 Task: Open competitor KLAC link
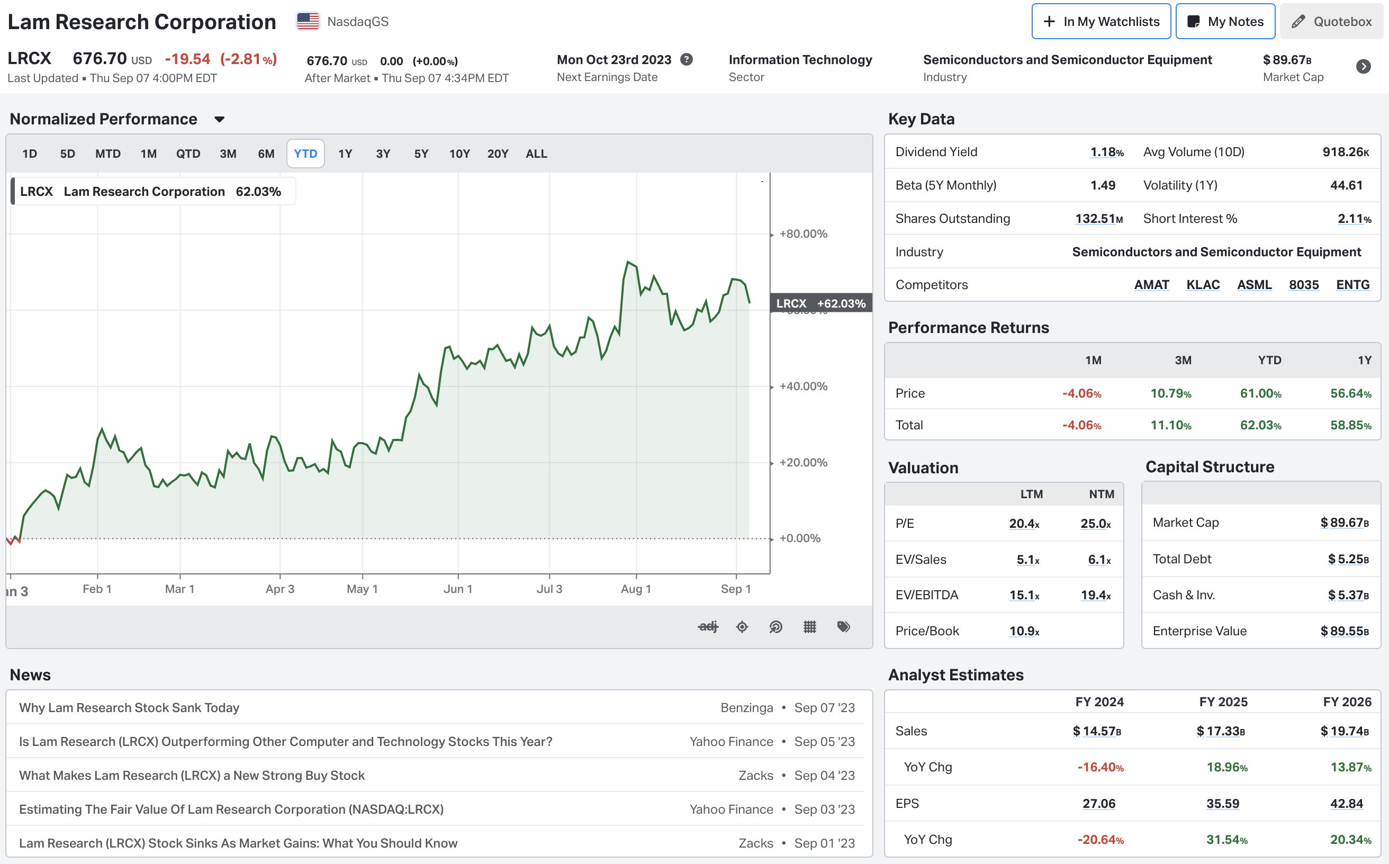click(1203, 285)
